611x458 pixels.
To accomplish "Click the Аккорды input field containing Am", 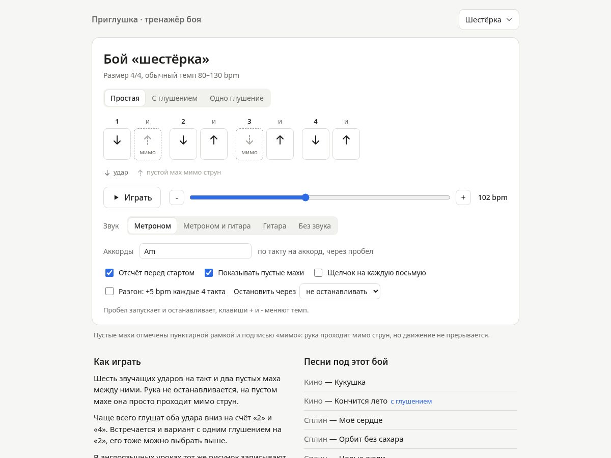I will [196, 251].
